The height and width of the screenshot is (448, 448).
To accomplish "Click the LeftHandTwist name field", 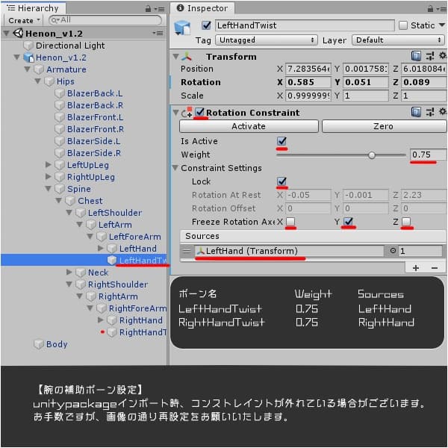I will point(305,25).
